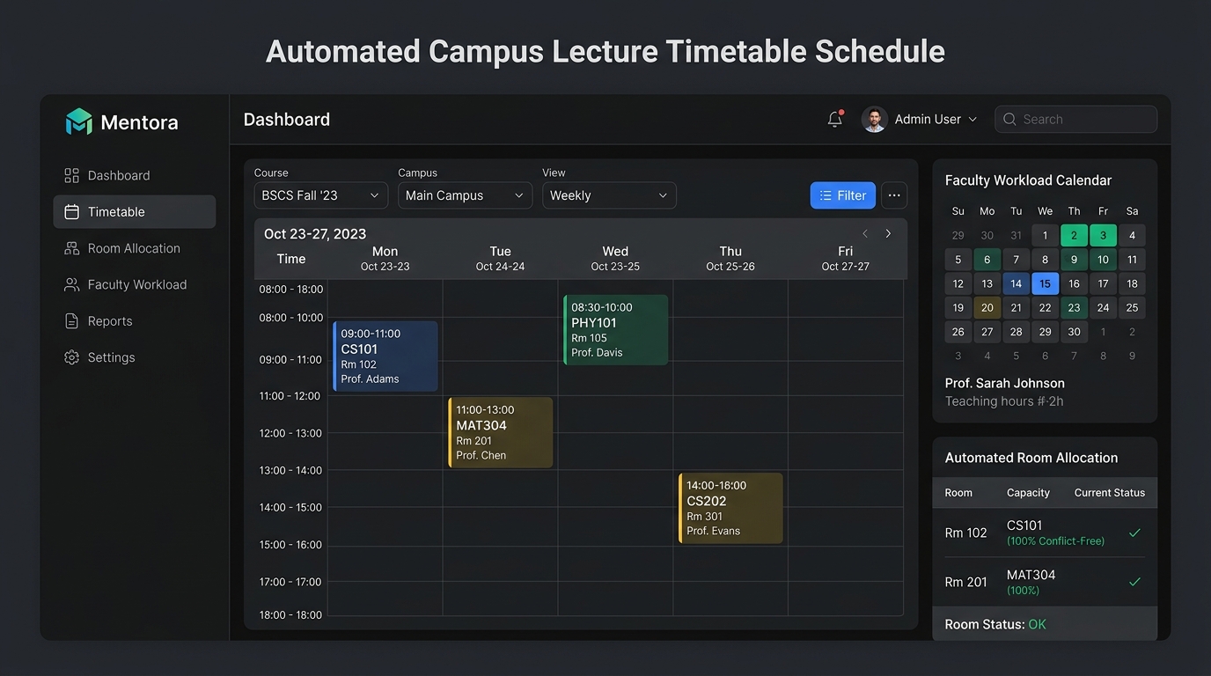
Task: Select green day 2 in workload calendar
Action: click(1074, 235)
